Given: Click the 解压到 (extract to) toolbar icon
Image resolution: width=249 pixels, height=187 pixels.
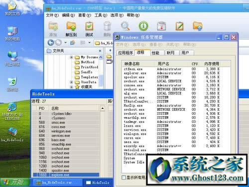Looking at the screenshot, I should pyautogui.click(x=71, y=26).
